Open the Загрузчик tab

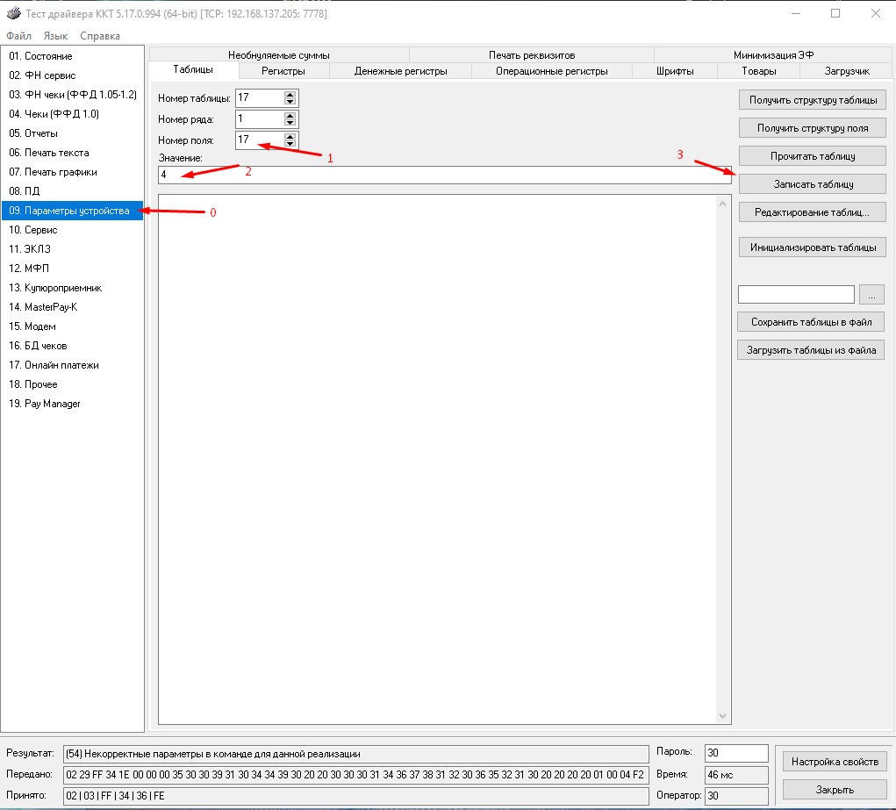point(847,71)
